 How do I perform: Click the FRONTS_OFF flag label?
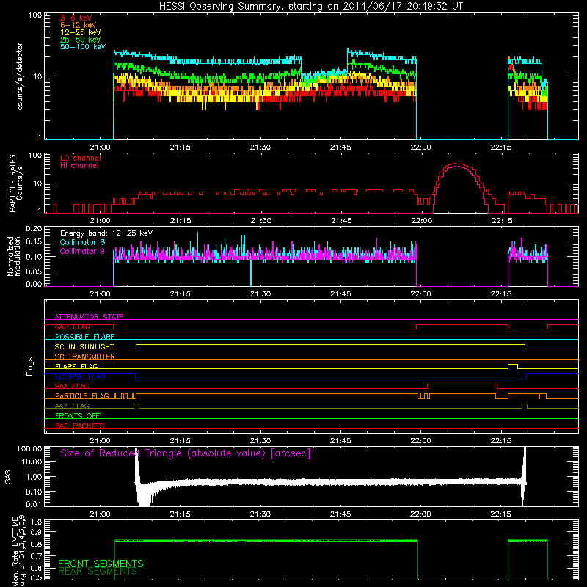pos(78,415)
